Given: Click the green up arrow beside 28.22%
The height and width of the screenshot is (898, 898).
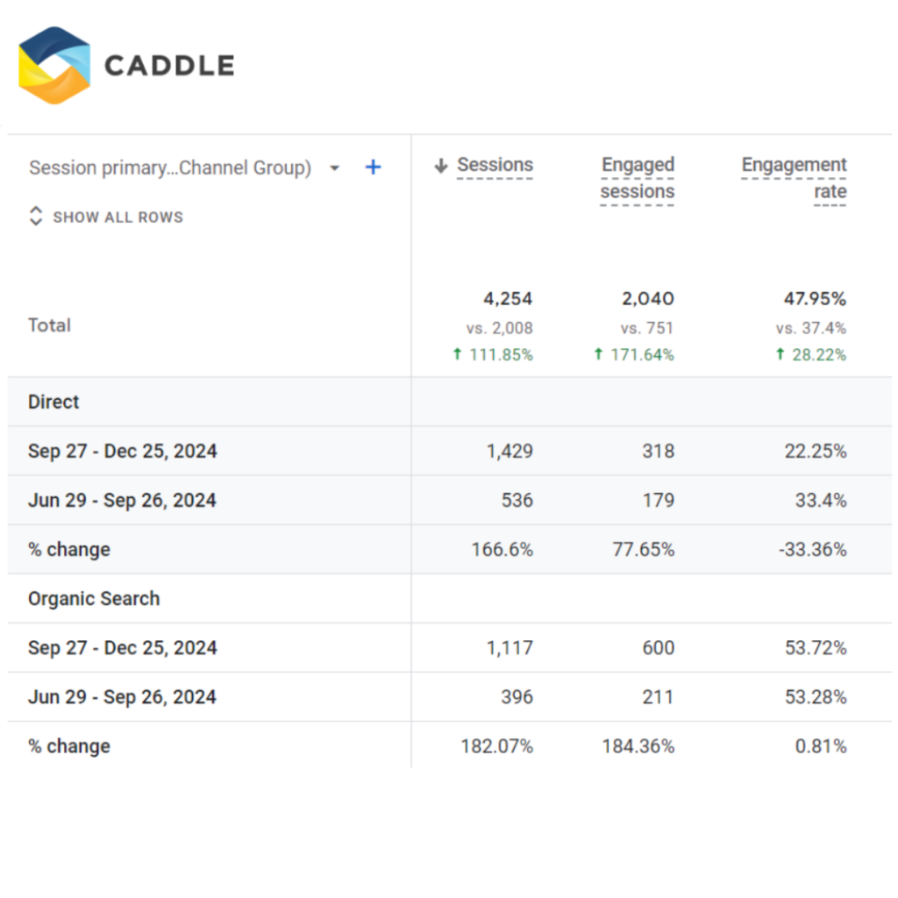Looking at the screenshot, I should coord(780,355).
